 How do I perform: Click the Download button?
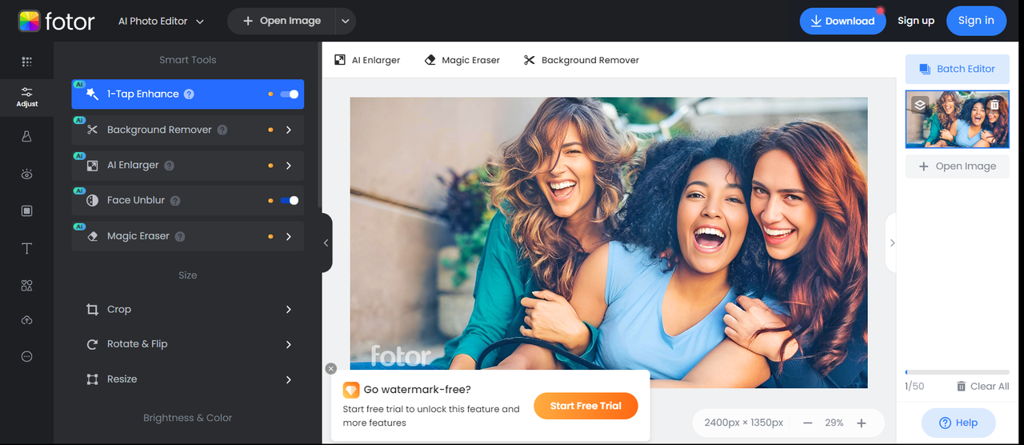click(x=842, y=21)
